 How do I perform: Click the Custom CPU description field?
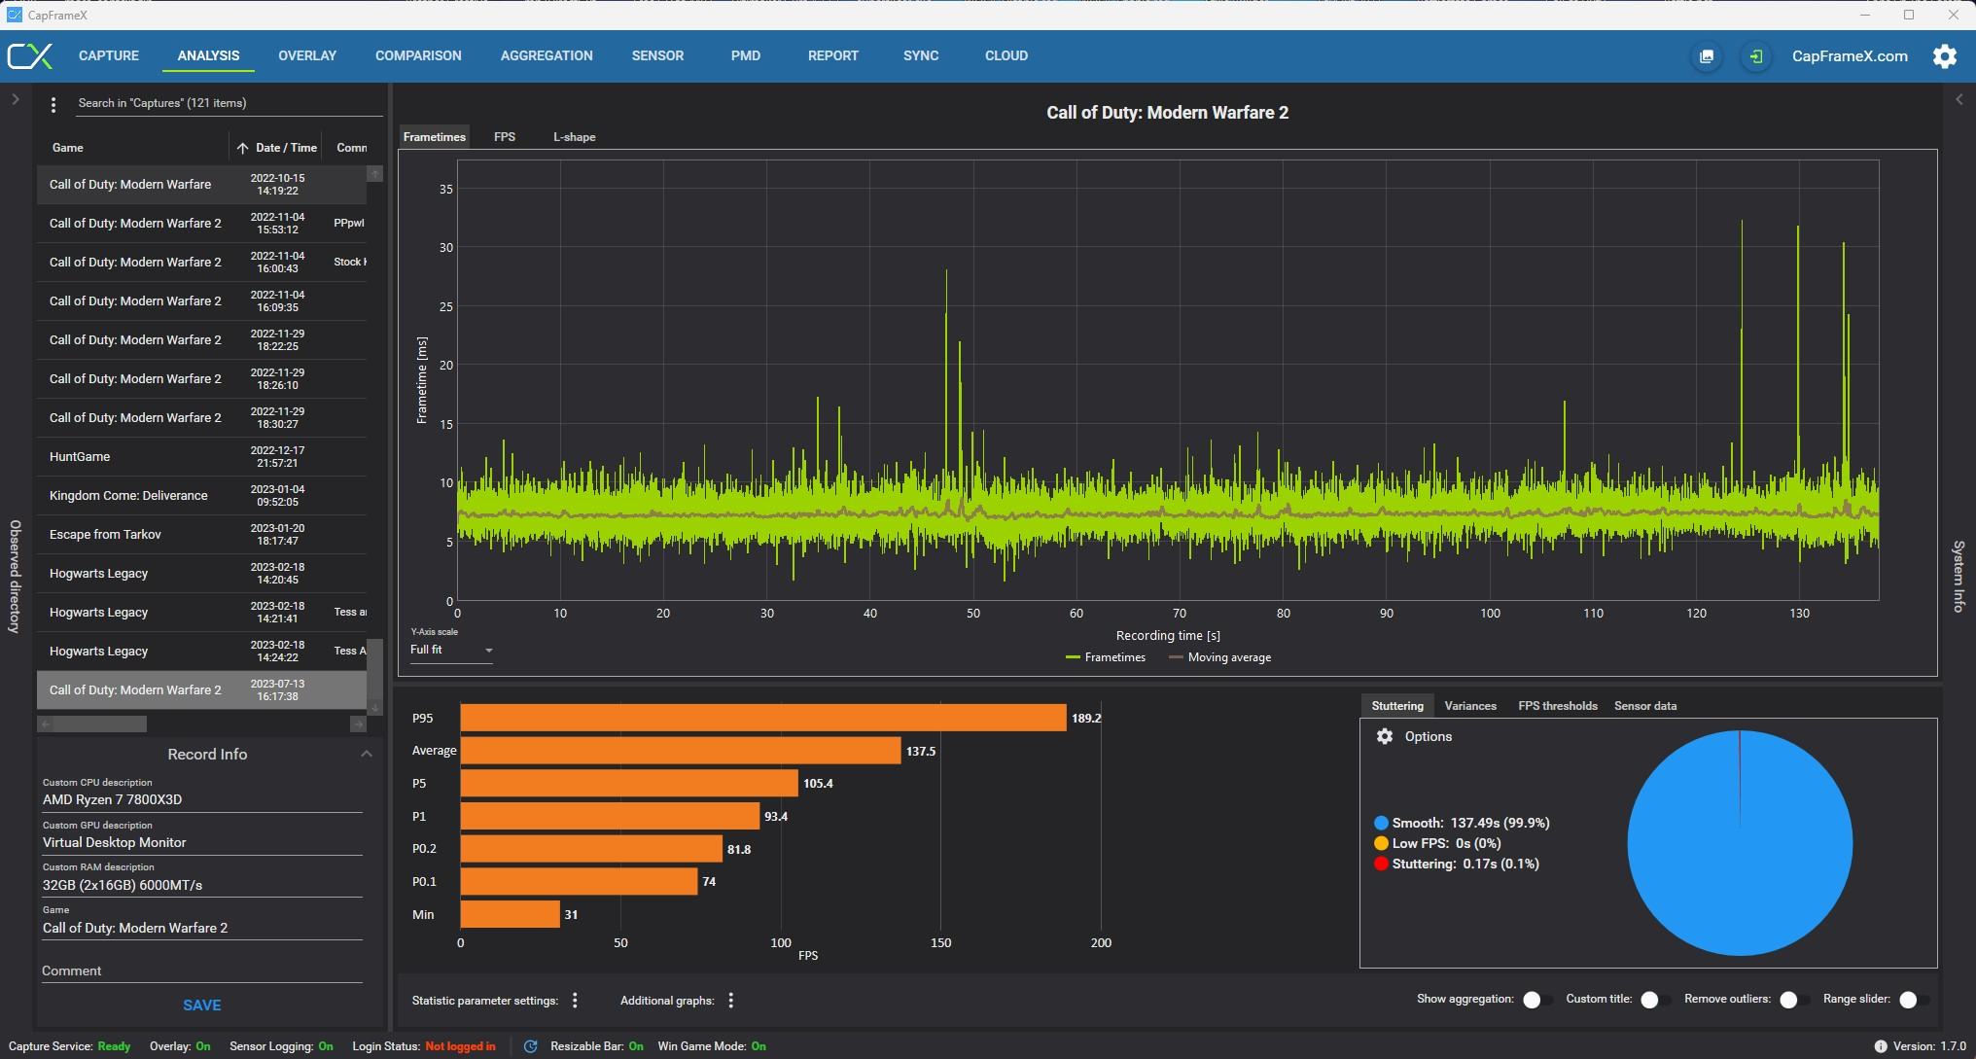point(202,799)
